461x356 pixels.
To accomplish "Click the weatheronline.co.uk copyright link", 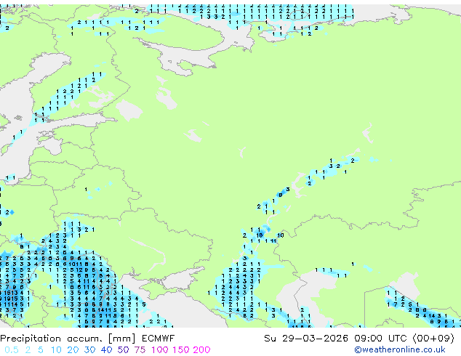I will (x=400, y=349).
